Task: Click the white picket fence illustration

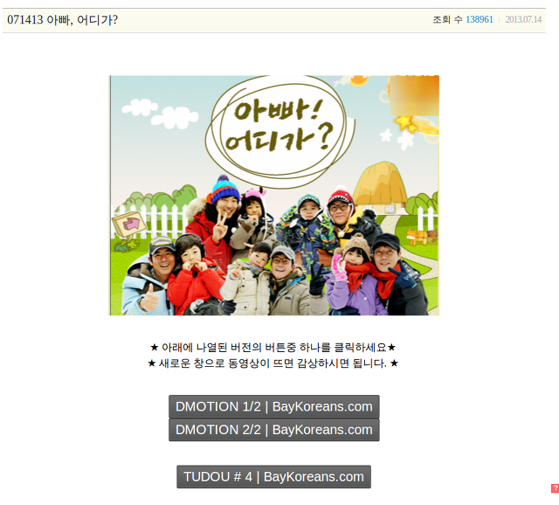Action: point(153,221)
